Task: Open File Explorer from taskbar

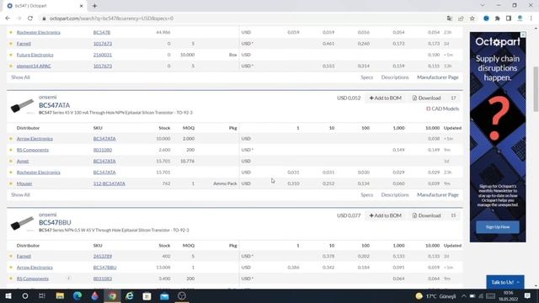Action: (60, 295)
